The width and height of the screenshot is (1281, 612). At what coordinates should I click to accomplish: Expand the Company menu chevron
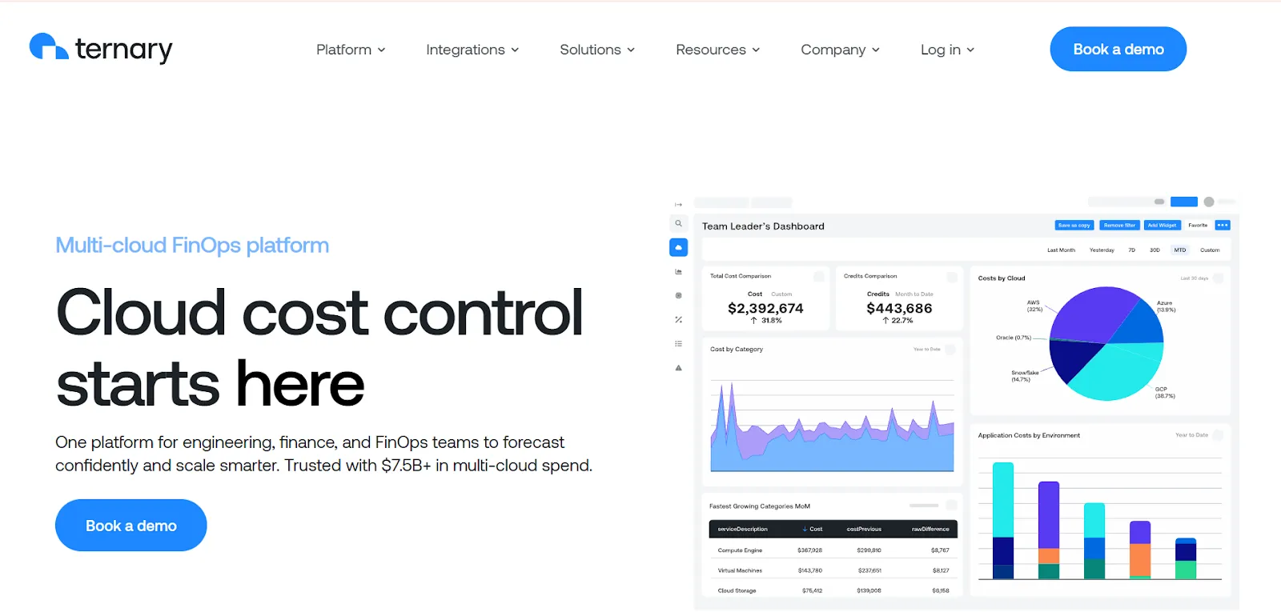876,50
